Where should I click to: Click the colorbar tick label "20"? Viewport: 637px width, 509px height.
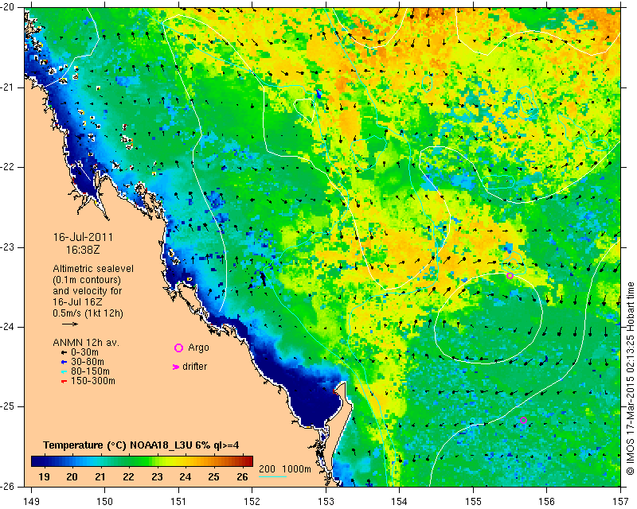pos(72,476)
